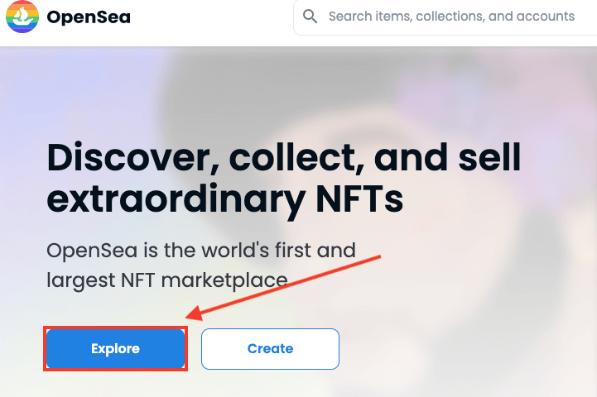
Task: Click the red arrow annotation's tail end
Action: point(378,257)
